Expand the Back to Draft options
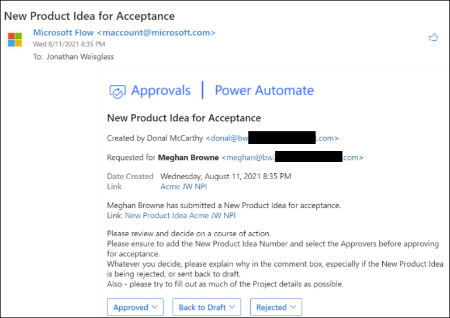The width and height of the screenshot is (450, 318). point(207,307)
